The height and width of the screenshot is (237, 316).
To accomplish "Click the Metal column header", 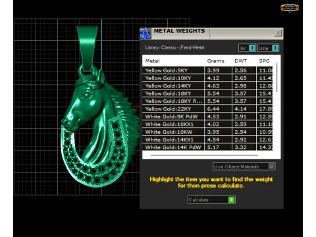I will (x=152, y=61).
